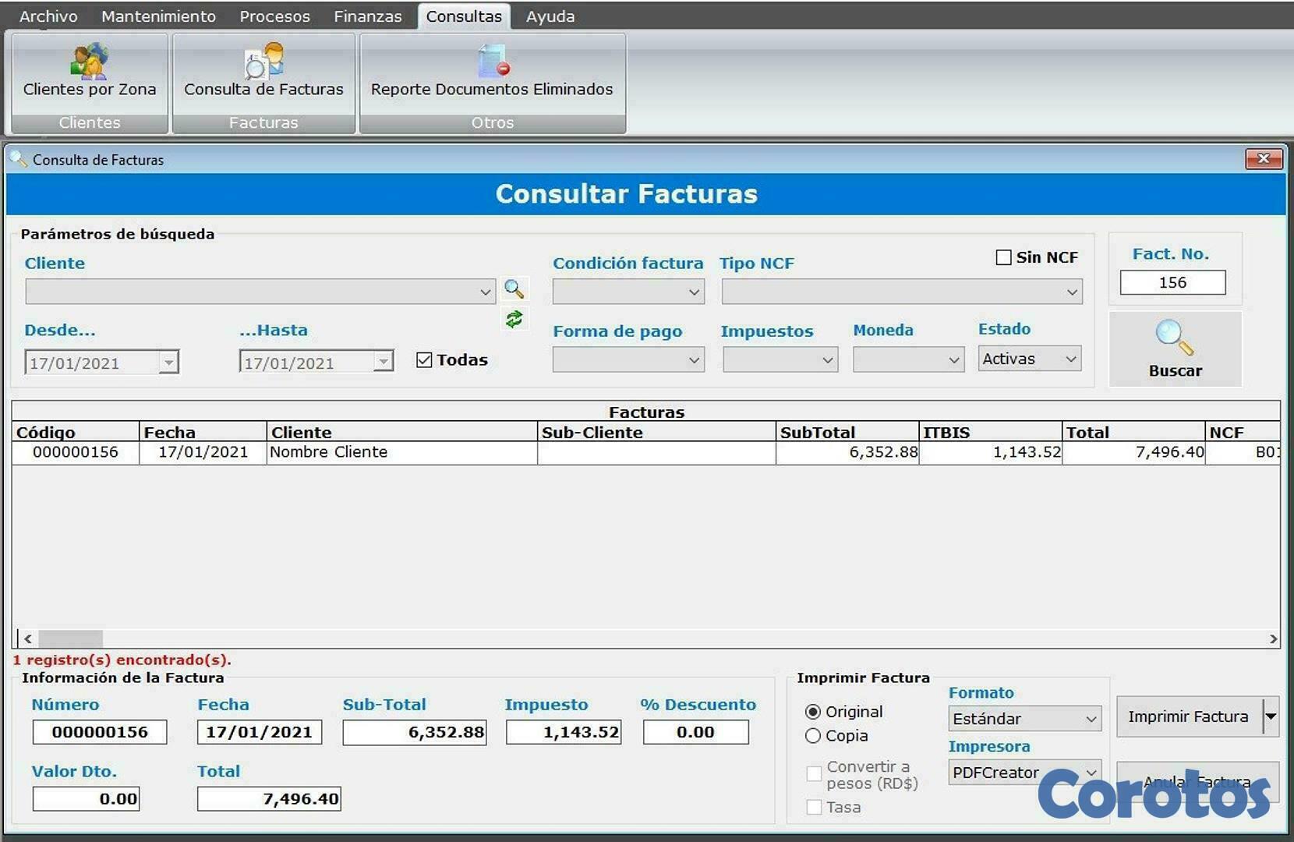1294x842 pixels.
Task: Uncheck the Todas dates checkbox
Action: 424,360
